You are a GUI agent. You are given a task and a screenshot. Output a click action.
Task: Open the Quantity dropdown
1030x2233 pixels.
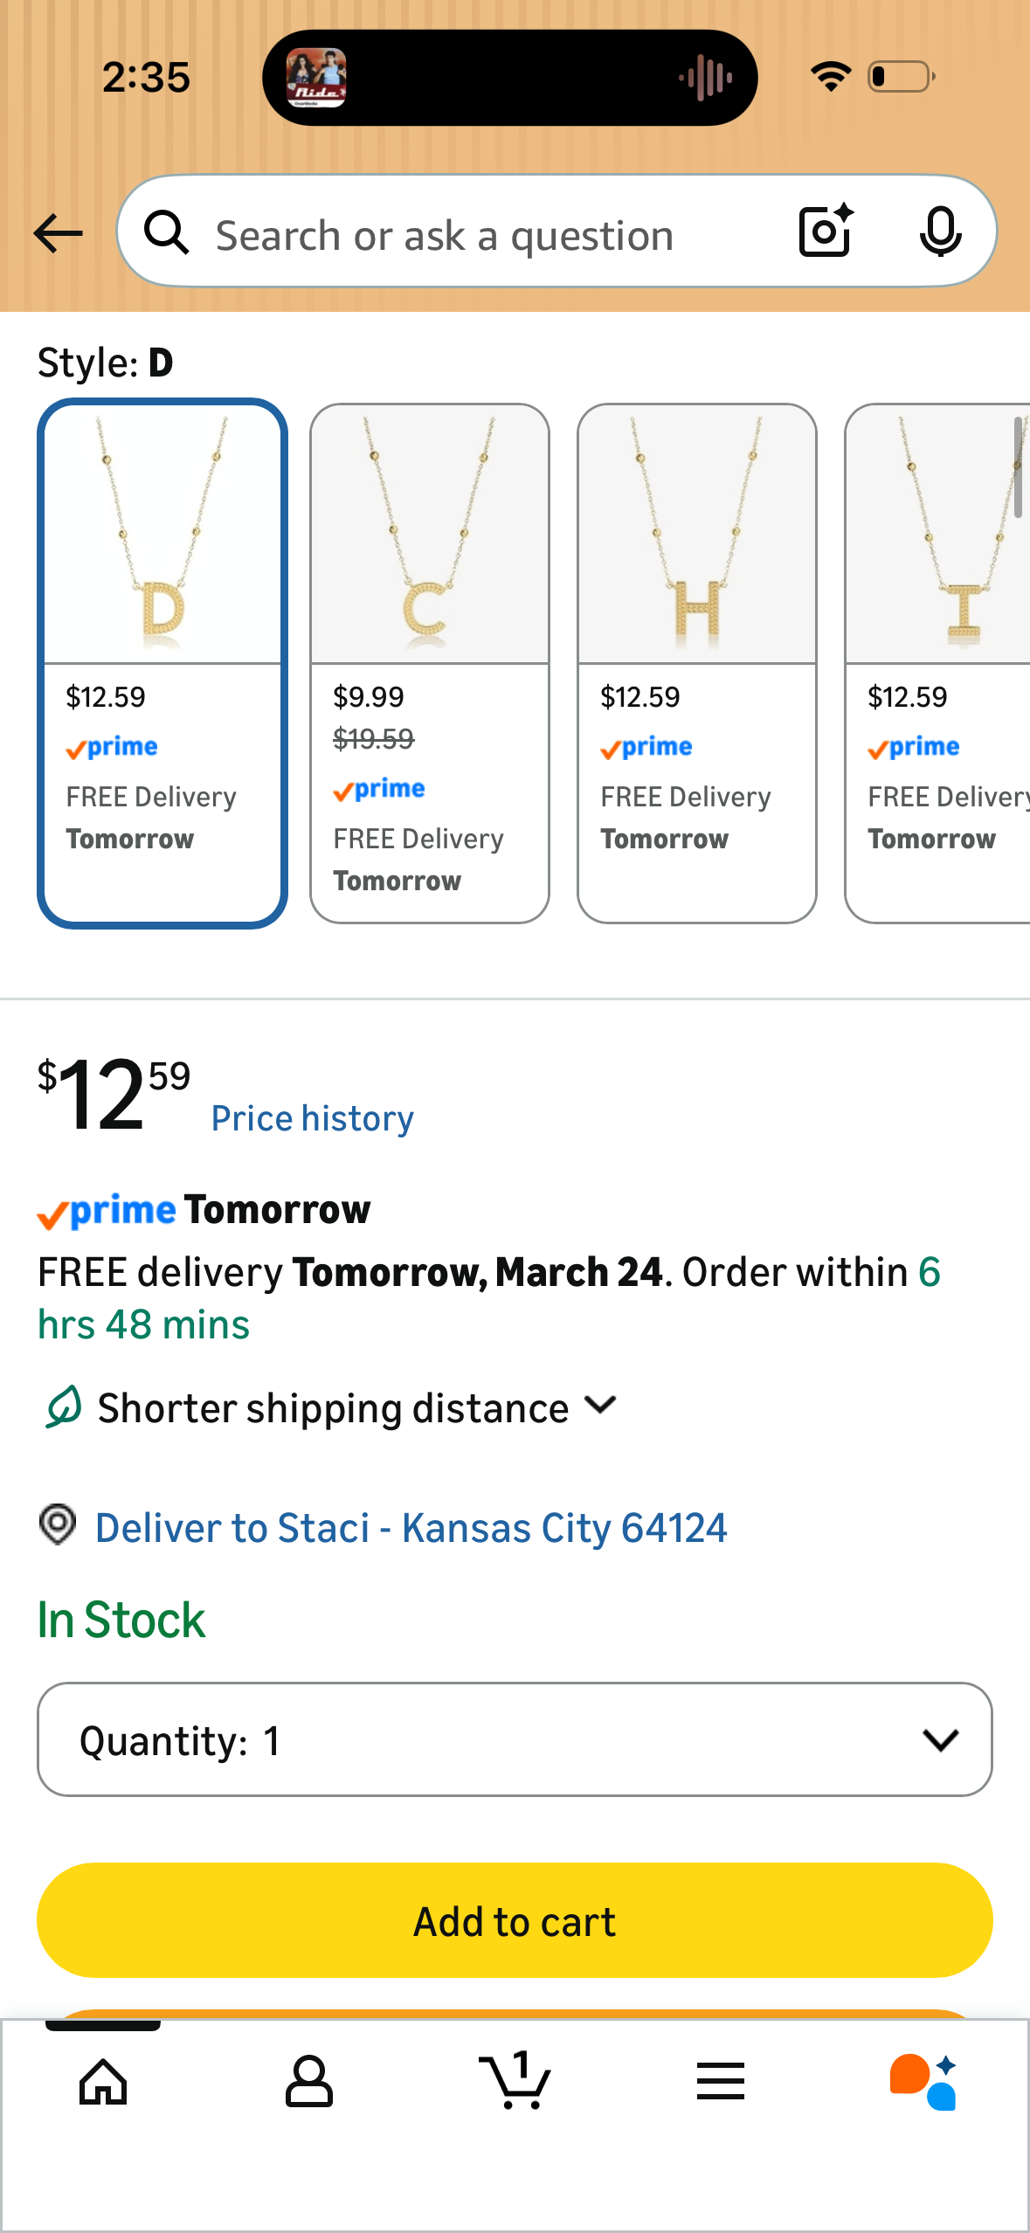pos(515,1739)
